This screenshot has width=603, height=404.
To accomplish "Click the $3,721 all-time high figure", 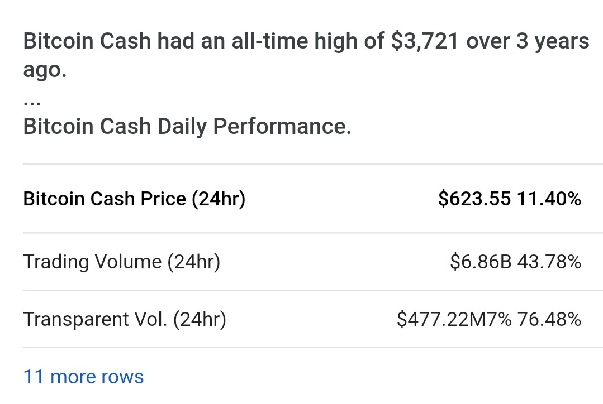I will pos(425,41).
